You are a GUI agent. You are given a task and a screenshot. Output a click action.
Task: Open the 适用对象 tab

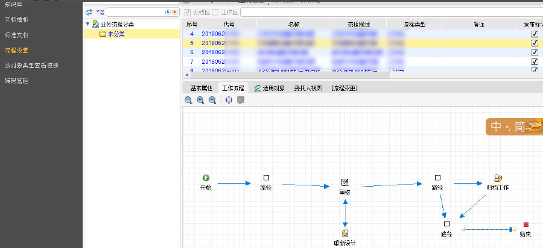point(269,88)
